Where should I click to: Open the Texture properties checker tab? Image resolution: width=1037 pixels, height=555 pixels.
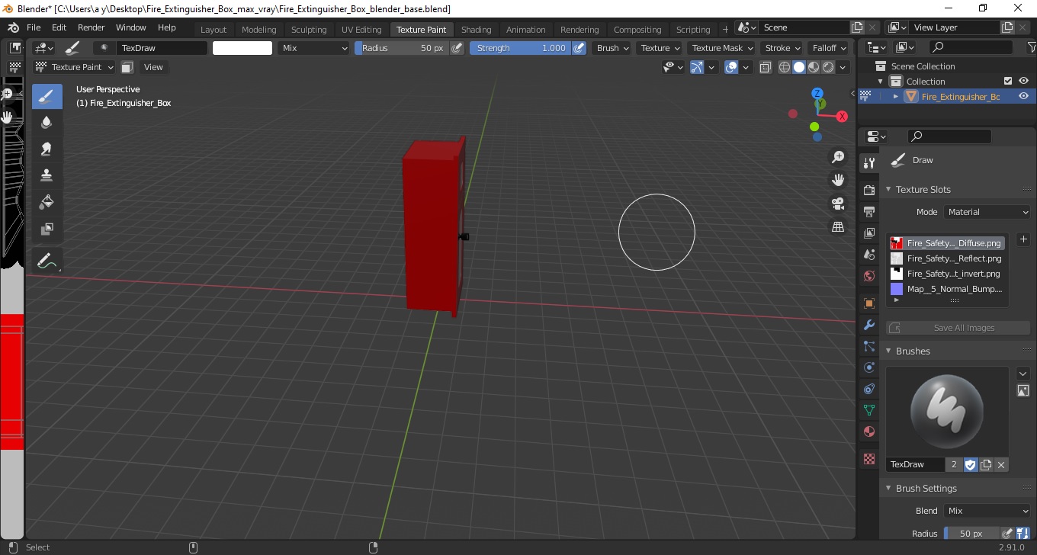click(868, 459)
